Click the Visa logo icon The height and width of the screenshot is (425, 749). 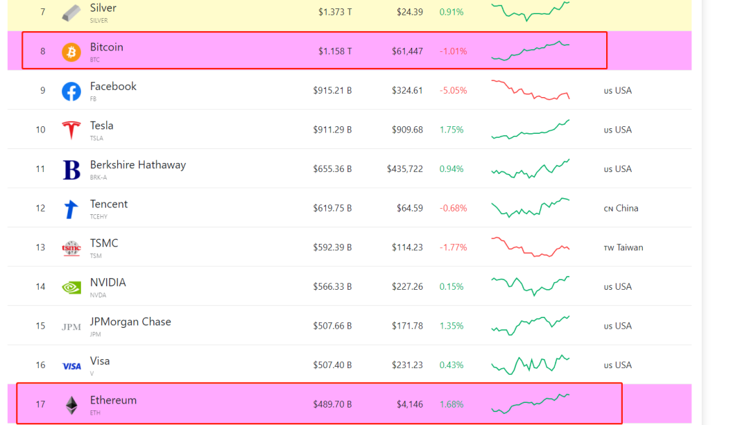pos(71,366)
